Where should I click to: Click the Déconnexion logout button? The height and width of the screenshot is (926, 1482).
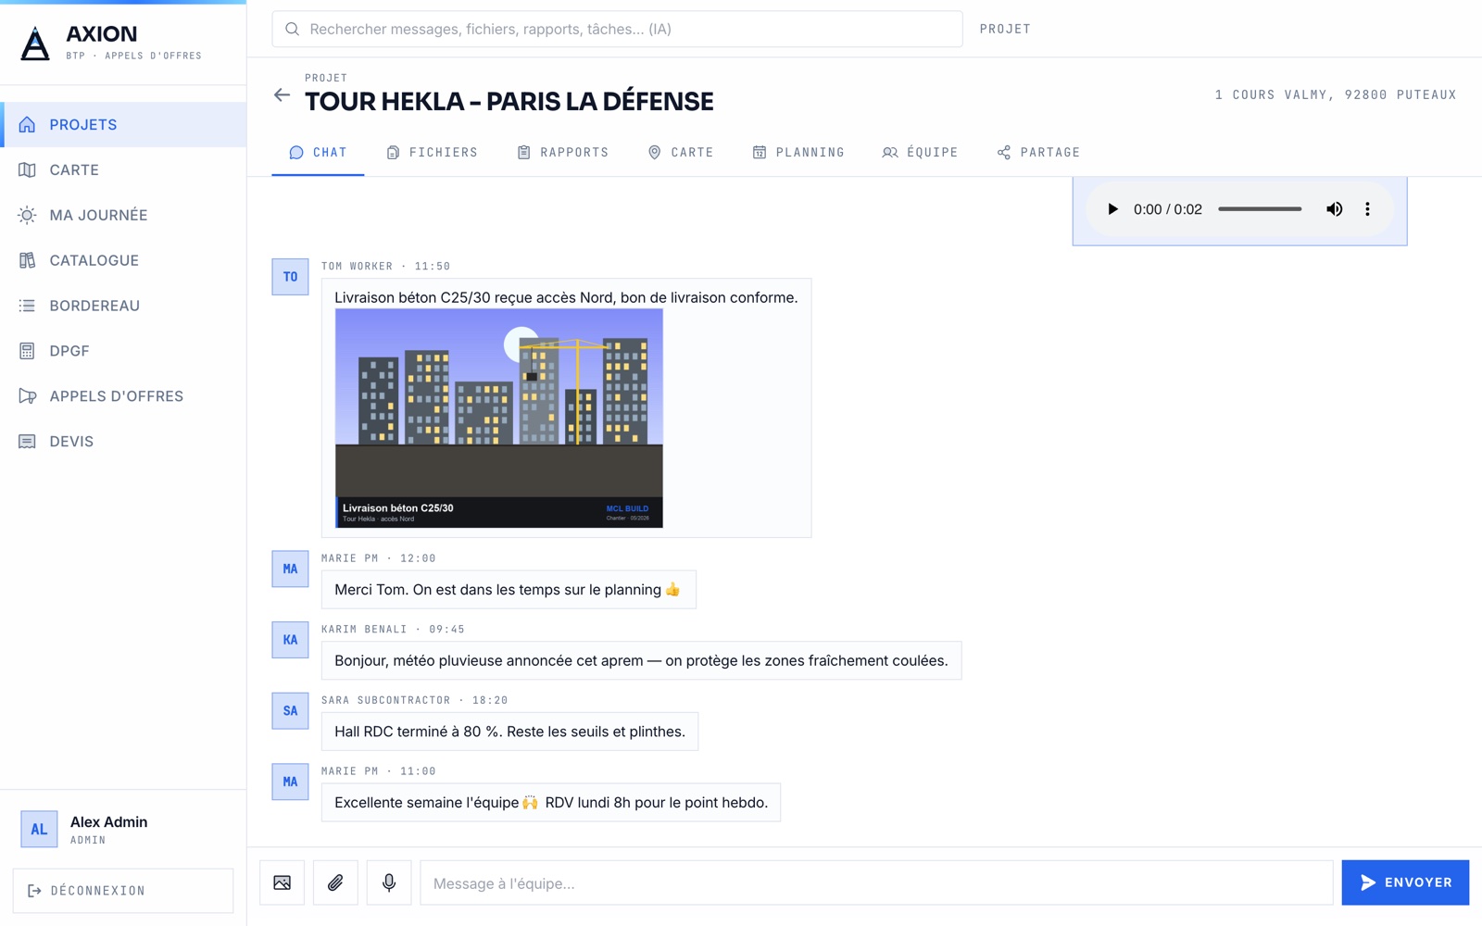pyautogui.click(x=123, y=891)
